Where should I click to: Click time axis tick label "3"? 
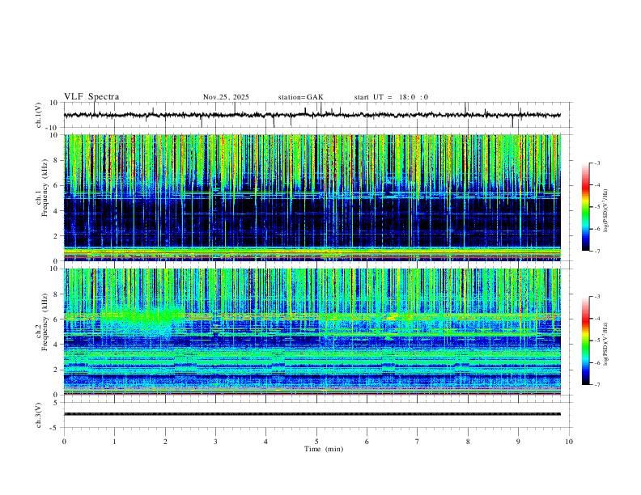(x=216, y=442)
